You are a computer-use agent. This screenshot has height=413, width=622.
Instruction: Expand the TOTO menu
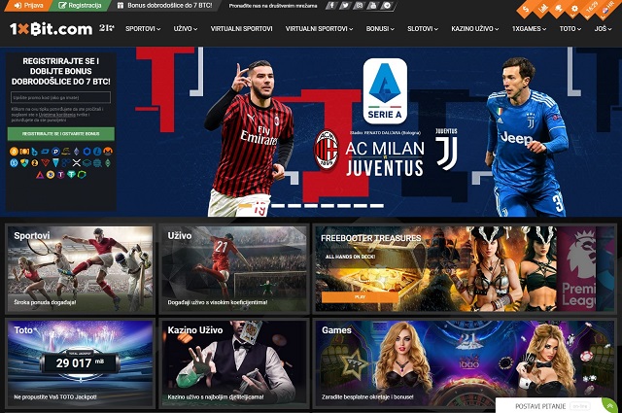click(570, 28)
